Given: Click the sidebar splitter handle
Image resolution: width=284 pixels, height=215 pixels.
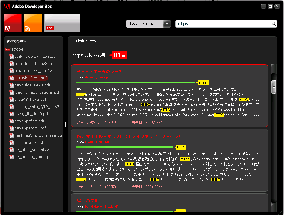Looking at the screenshot, I should tap(65, 124).
